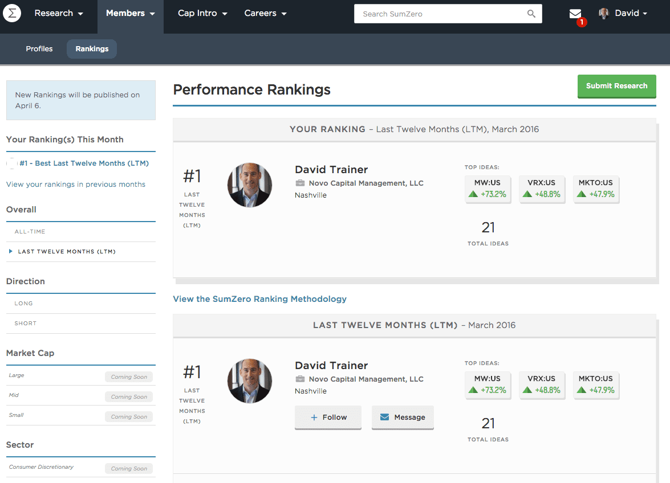
Task: Open the mail inbox envelope icon
Action: [x=575, y=14]
